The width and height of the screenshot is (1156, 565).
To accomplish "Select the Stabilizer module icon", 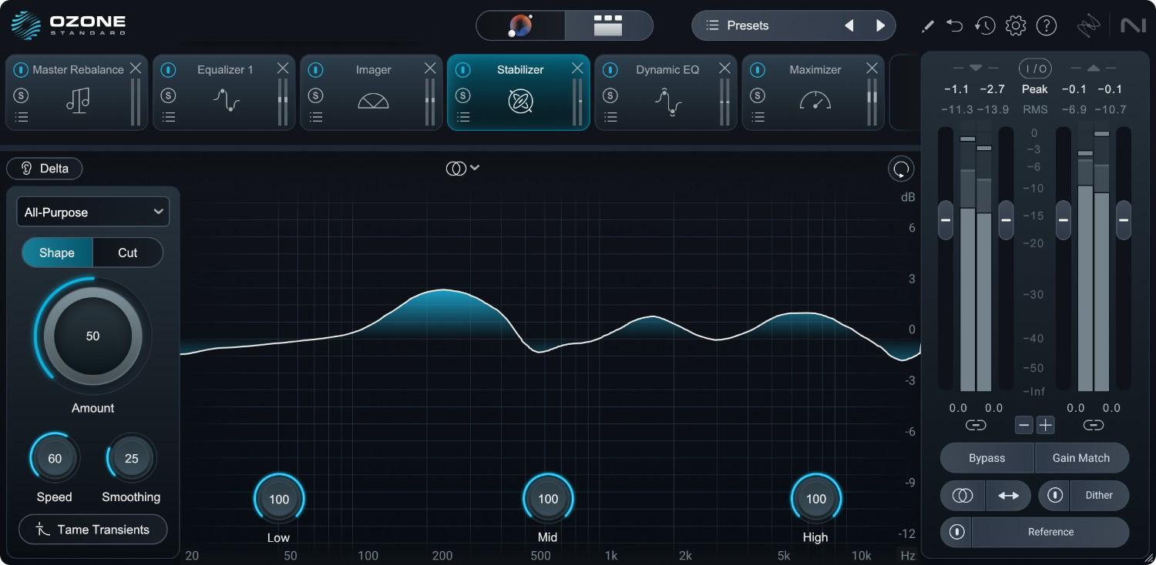I will tap(519, 101).
